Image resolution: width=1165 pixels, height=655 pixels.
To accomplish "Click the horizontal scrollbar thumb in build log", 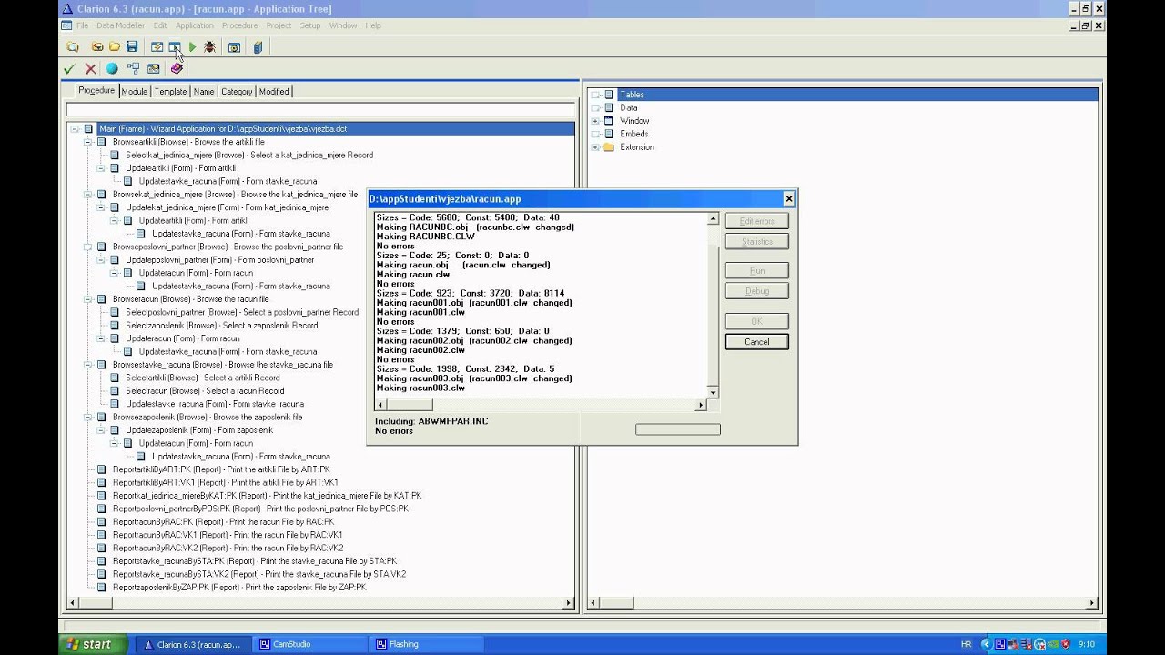I will [x=410, y=405].
